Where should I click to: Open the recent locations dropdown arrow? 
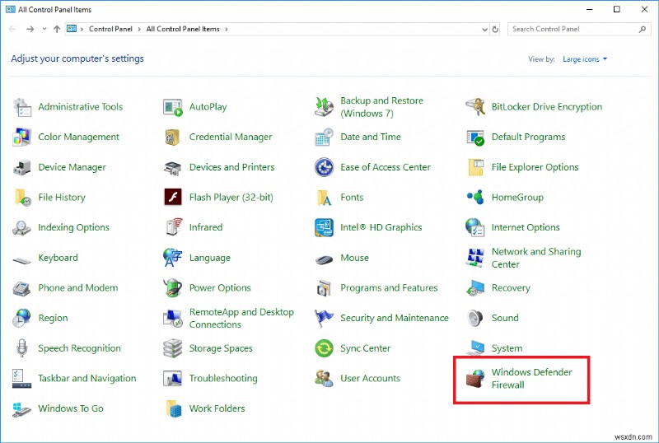coord(44,29)
